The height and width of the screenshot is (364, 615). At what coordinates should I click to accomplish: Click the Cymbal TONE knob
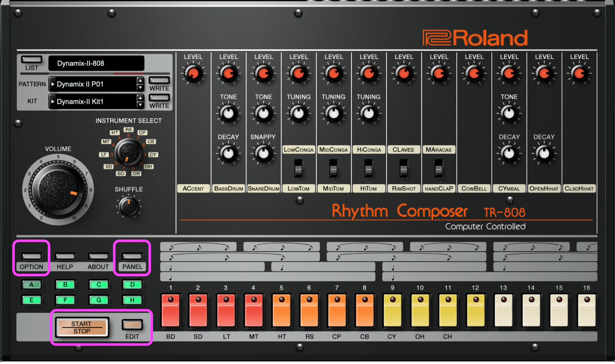pyautogui.click(x=509, y=114)
